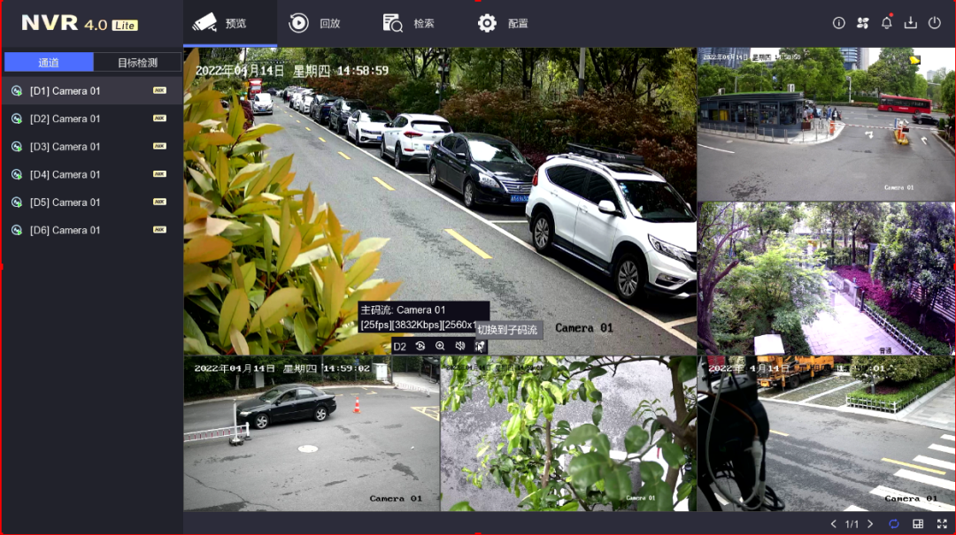Select the top-right bus station camera view
Screen dimensions: 956x535
click(825, 124)
